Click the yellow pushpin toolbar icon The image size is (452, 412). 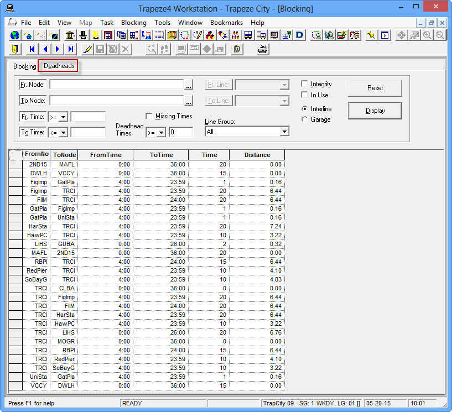(x=371, y=35)
